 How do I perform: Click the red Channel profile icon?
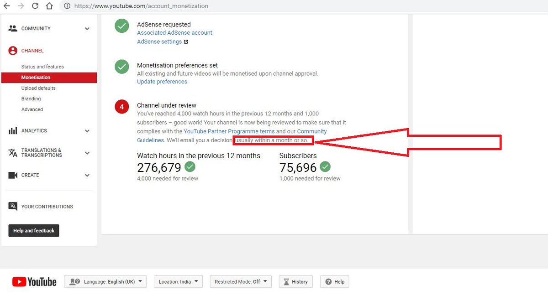tap(13, 51)
